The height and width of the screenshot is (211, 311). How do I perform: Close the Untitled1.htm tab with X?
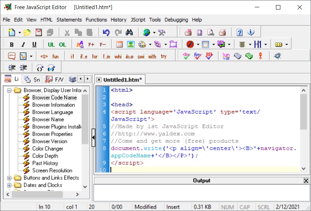tap(99, 80)
